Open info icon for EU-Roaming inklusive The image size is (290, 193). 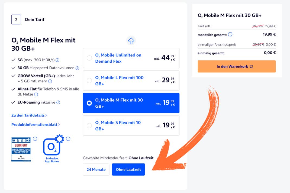click(x=58, y=102)
